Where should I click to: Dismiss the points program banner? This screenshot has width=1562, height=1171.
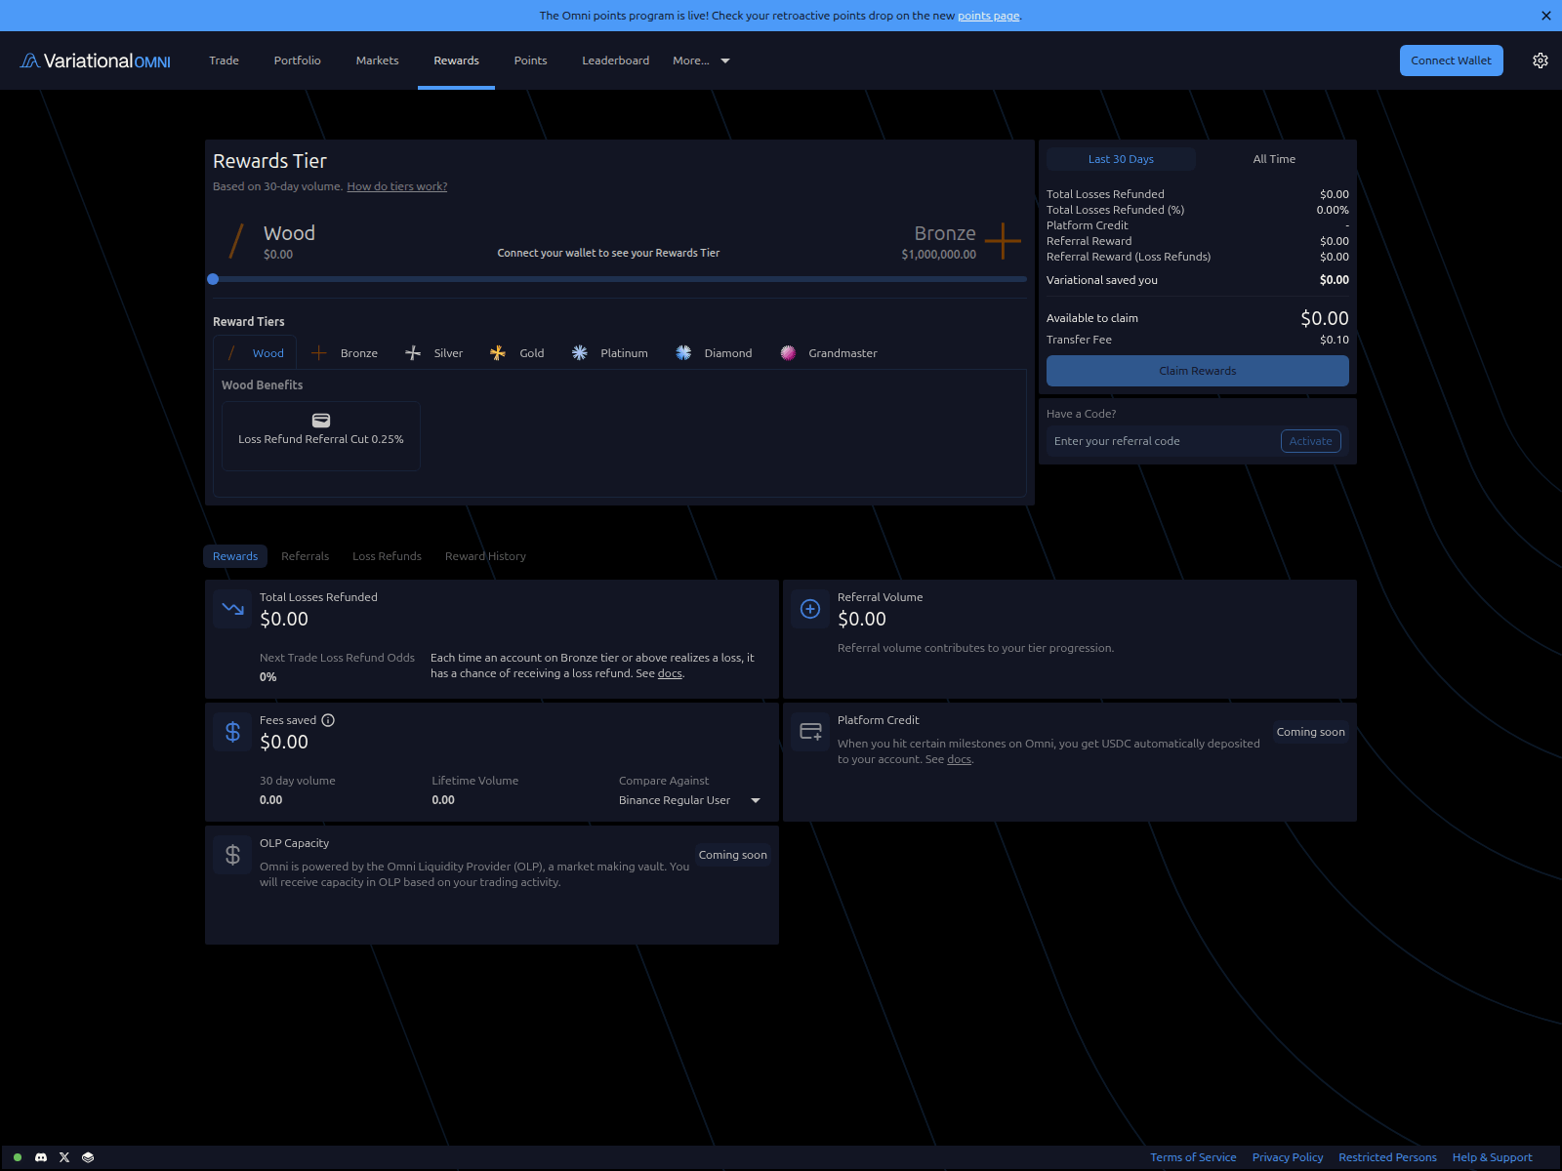[1546, 16]
